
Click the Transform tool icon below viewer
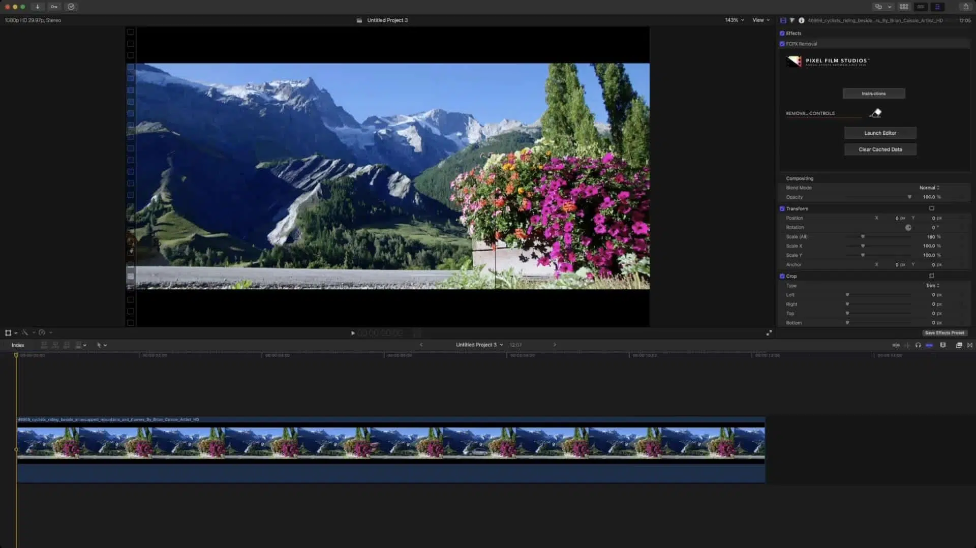(x=8, y=333)
